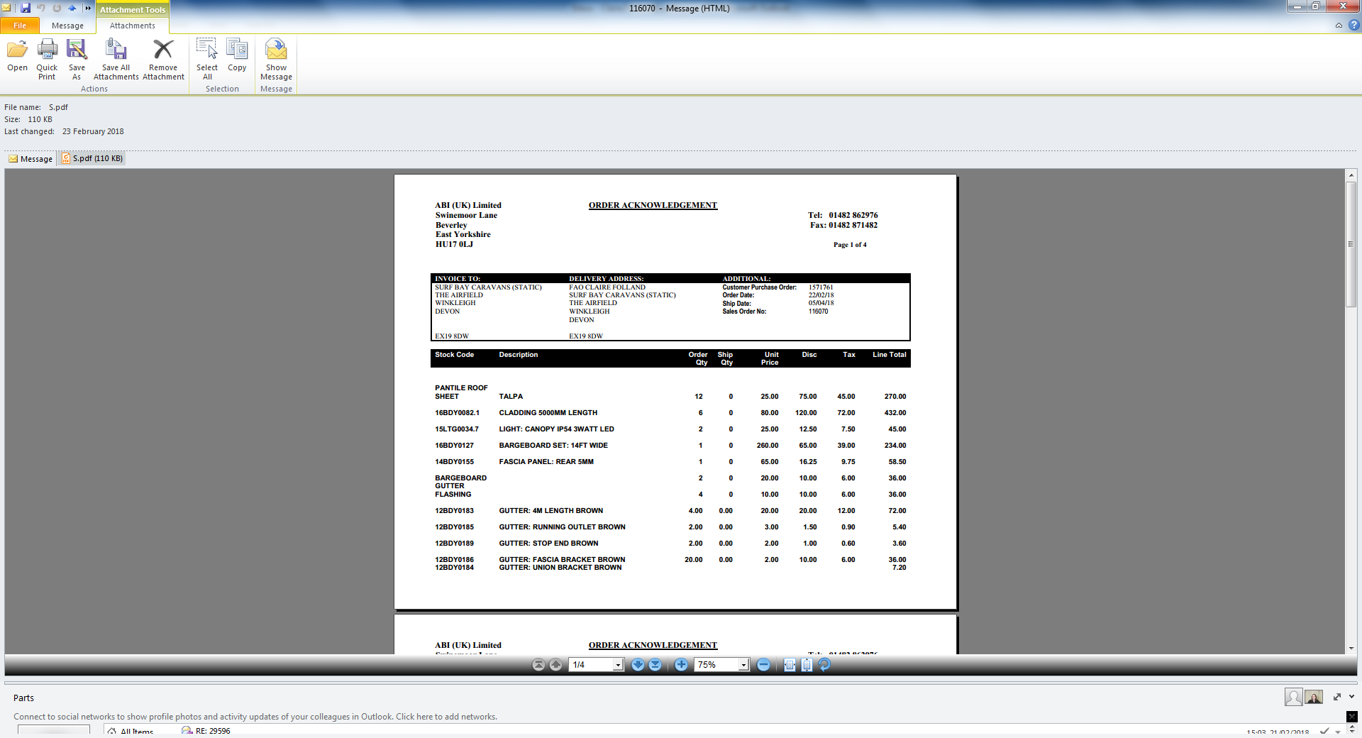Zoom out using the minus icon
This screenshot has height=738, width=1362.
tap(763, 665)
